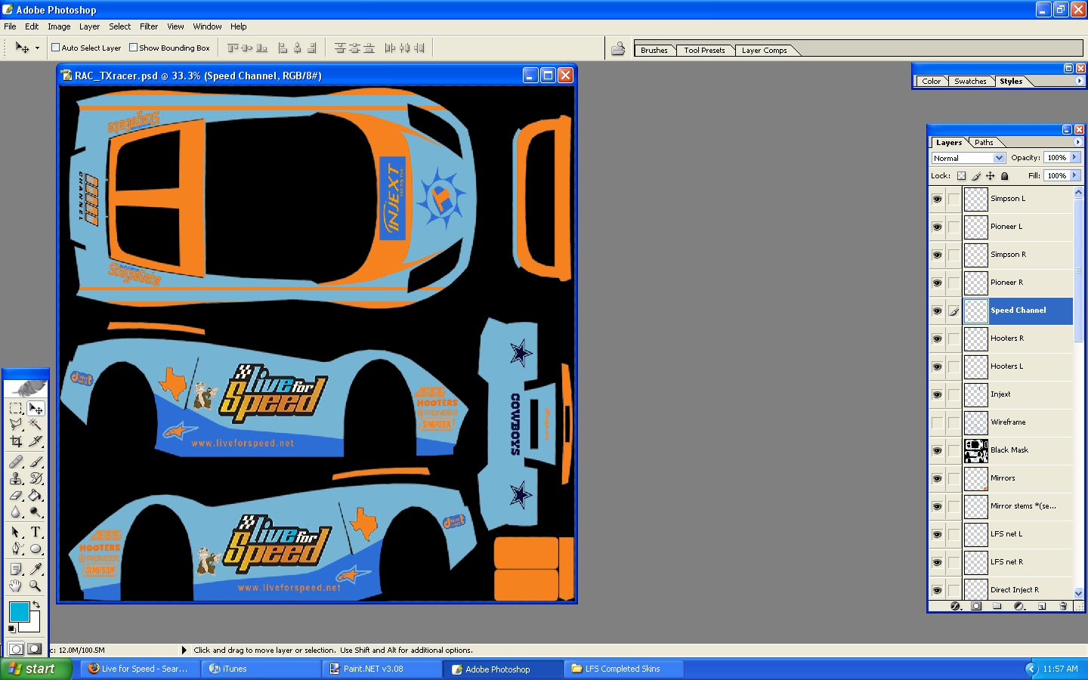
Task: Open the Layer Comps tab
Action: 764,51
